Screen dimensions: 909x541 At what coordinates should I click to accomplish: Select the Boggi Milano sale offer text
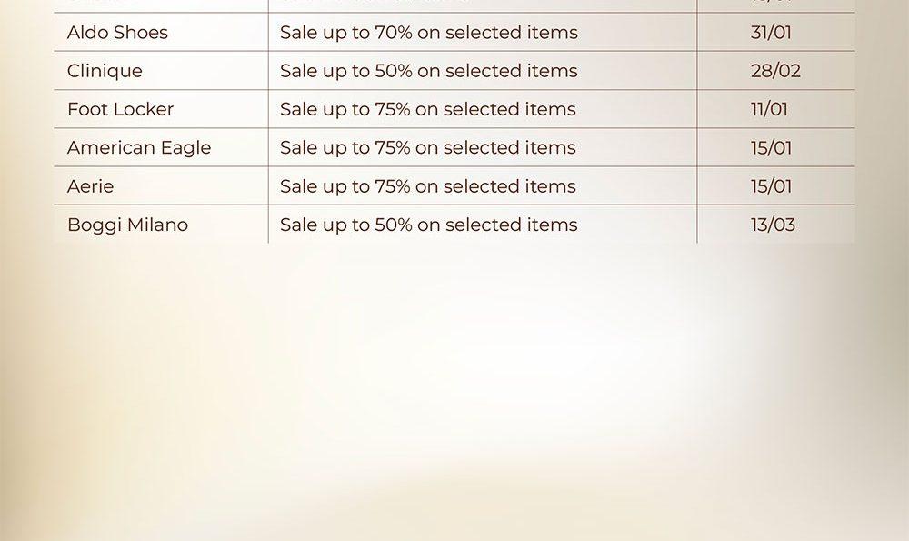tap(428, 225)
